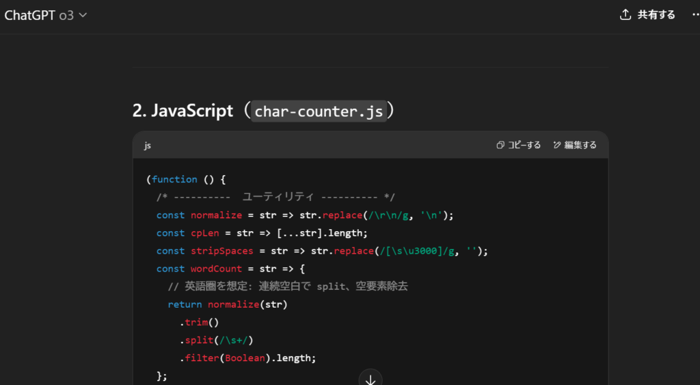Click the ユーティリティ comment line
The image size is (700, 385).
[x=275, y=197]
